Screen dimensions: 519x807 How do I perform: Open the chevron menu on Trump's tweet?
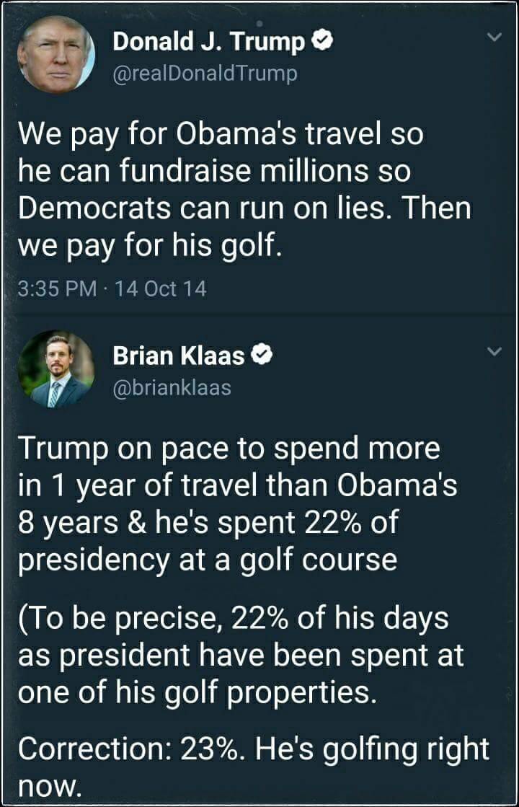(x=493, y=38)
